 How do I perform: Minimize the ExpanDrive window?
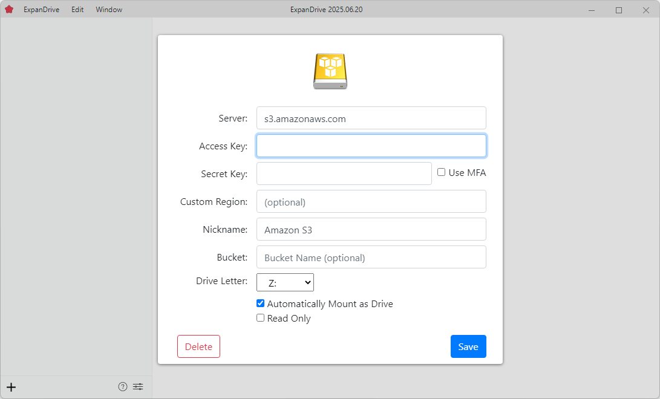tap(592, 10)
